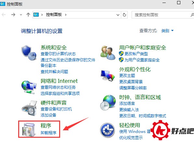
Task: Go up one level with up arrow
Action: point(28,15)
